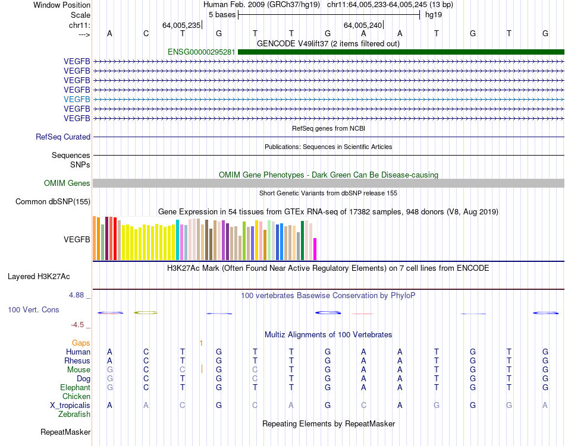Viewport: 565px width, 446px height.
Task: Click the dark green ENSG00000295281 gene bar
Action: (x=401, y=52)
